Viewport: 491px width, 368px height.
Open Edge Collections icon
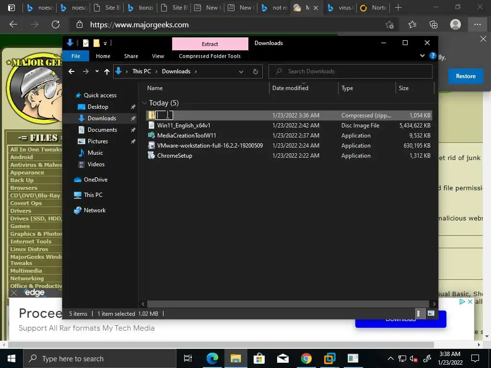[x=433, y=24]
